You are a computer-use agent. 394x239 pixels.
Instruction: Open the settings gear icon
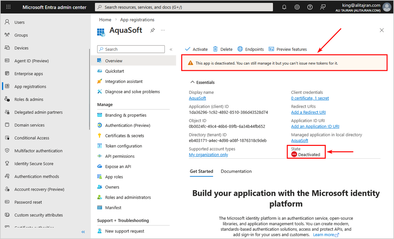pyautogui.click(x=297, y=7)
